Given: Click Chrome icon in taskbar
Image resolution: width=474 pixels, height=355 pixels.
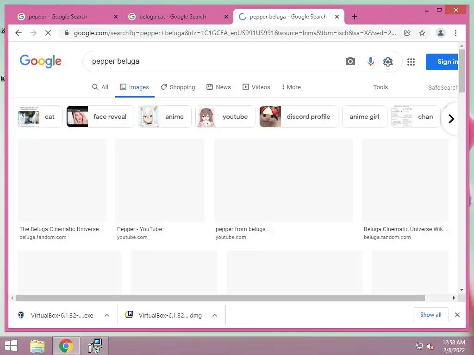Looking at the screenshot, I should click(x=66, y=346).
